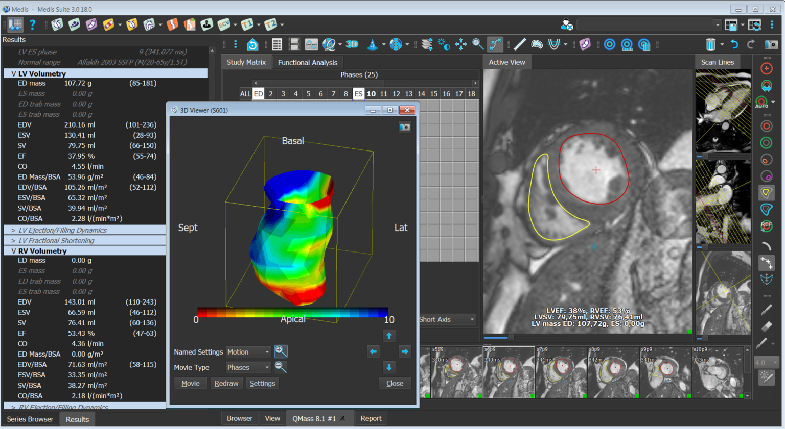Select the ruler distance measurement tool
This screenshot has width=785, height=429.
519,44
